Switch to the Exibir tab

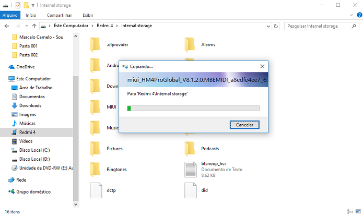point(88,15)
